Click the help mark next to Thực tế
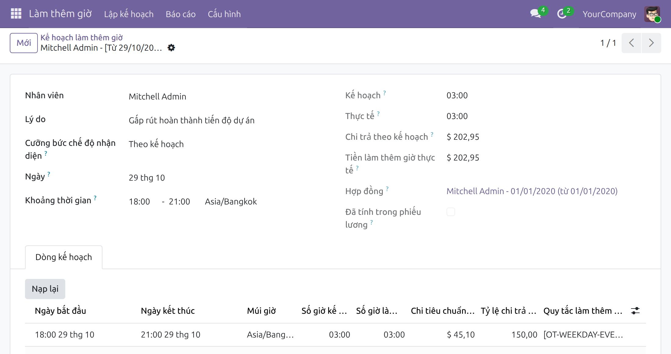 tap(378, 114)
